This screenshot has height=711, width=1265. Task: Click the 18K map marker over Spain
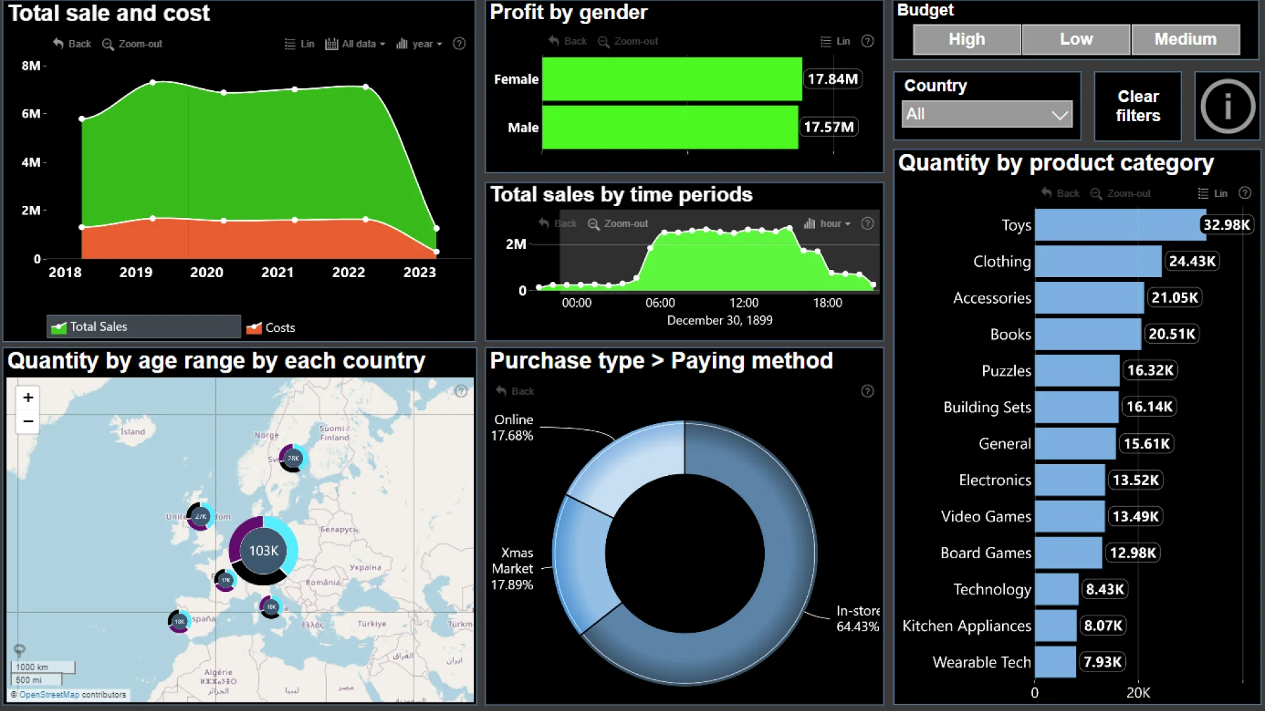click(x=179, y=621)
